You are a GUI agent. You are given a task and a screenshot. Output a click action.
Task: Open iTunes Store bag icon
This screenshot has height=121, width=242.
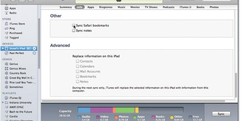[6, 24]
